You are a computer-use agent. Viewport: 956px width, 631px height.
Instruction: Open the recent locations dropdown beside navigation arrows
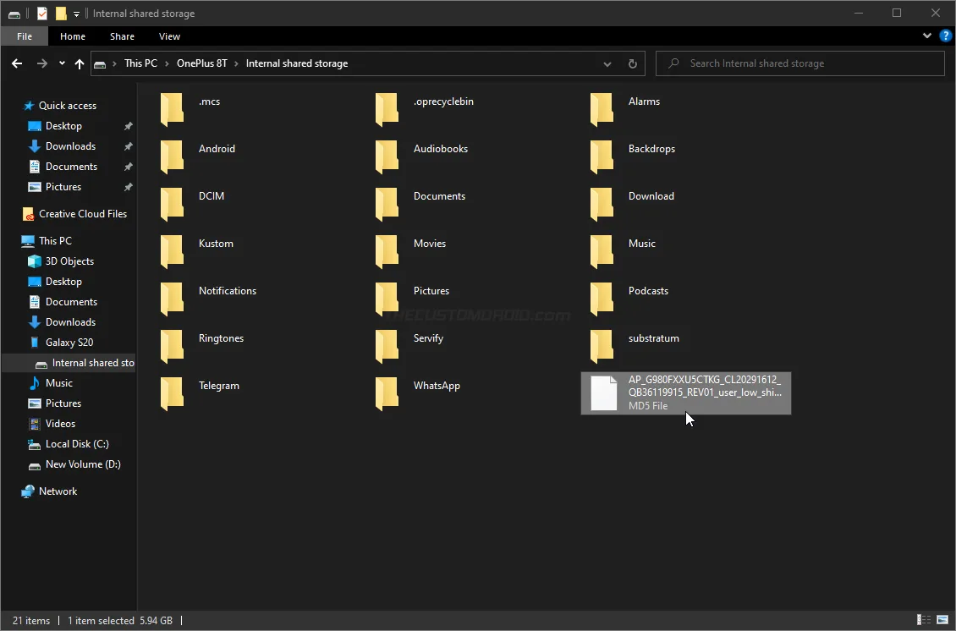(x=60, y=63)
